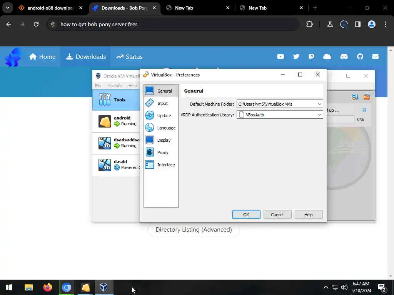Open the Windows Start menu
The image size is (394, 295).
click(x=9, y=287)
